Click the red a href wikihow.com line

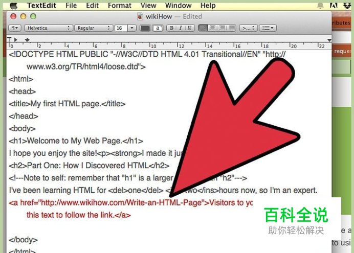pyautogui.click(x=131, y=203)
